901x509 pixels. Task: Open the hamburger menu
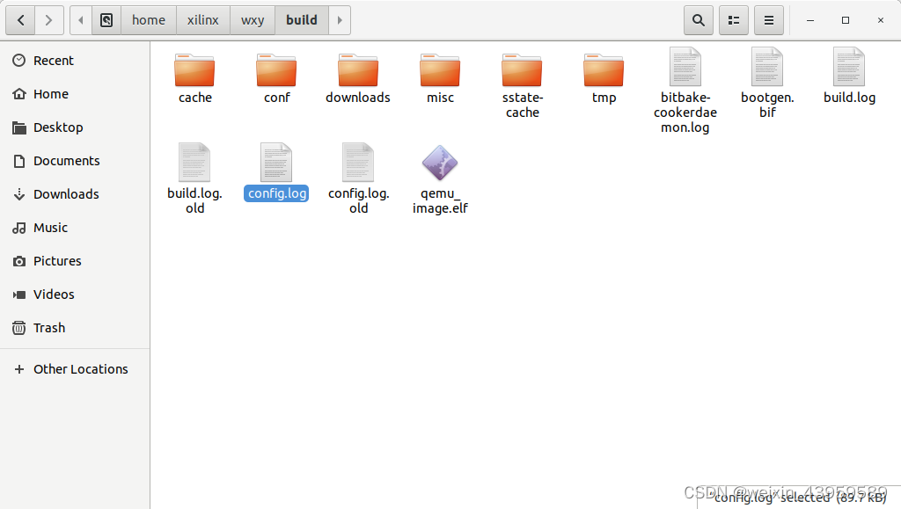768,19
